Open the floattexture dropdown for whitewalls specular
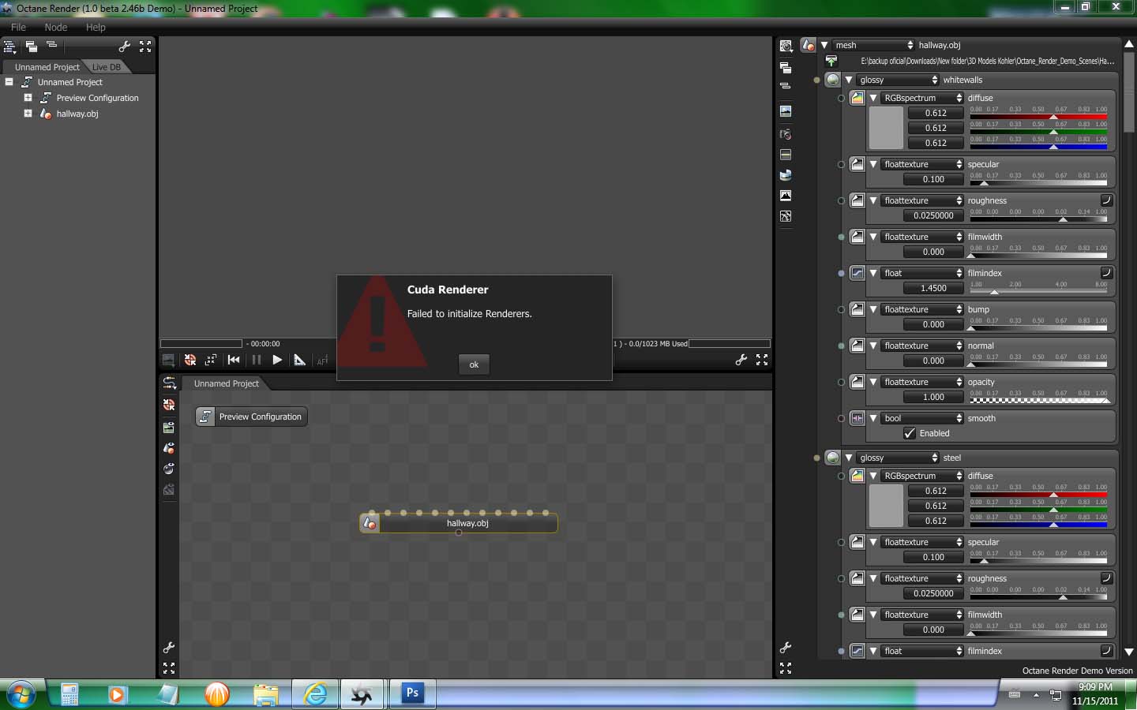This screenshot has height=710, width=1137. tap(923, 164)
